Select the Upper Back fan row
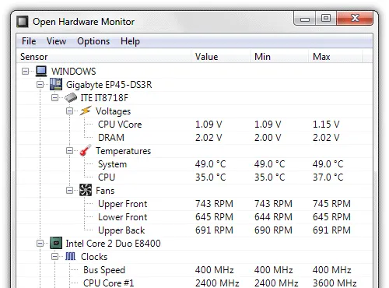 click(x=194, y=230)
